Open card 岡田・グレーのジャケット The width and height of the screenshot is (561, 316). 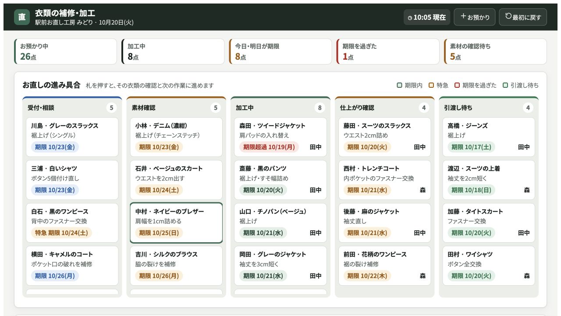coord(280,266)
